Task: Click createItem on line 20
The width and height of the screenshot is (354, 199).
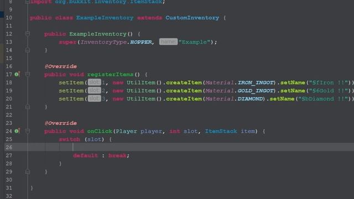Action: coord(184,99)
